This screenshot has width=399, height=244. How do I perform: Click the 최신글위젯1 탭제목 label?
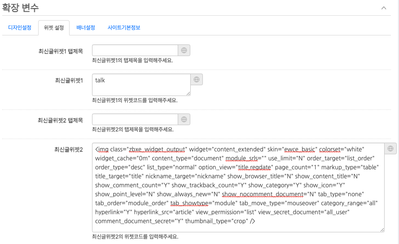point(61,51)
